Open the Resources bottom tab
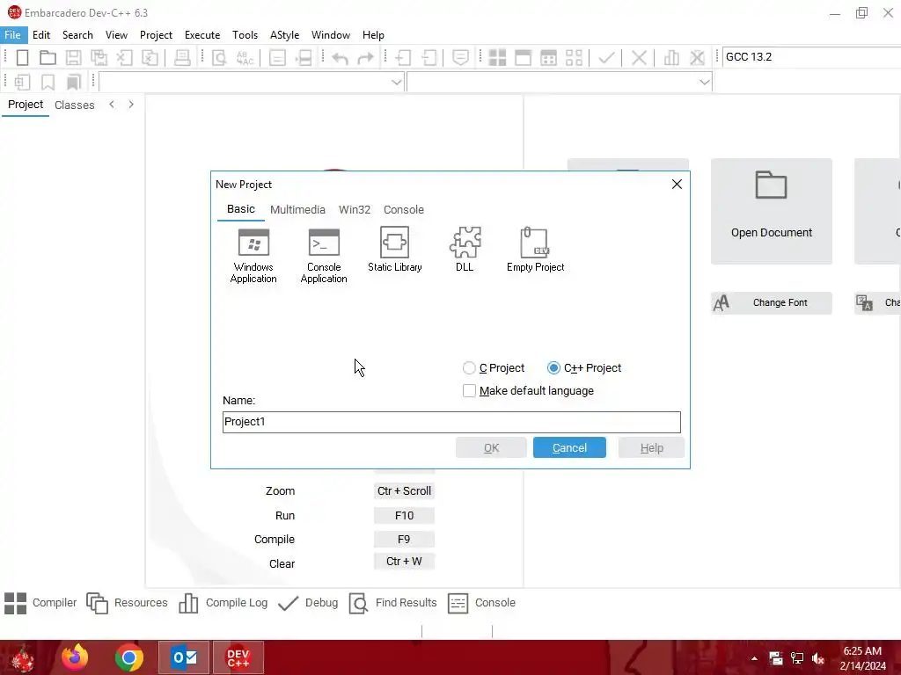Screen dimensions: 901x675 (x=127, y=603)
